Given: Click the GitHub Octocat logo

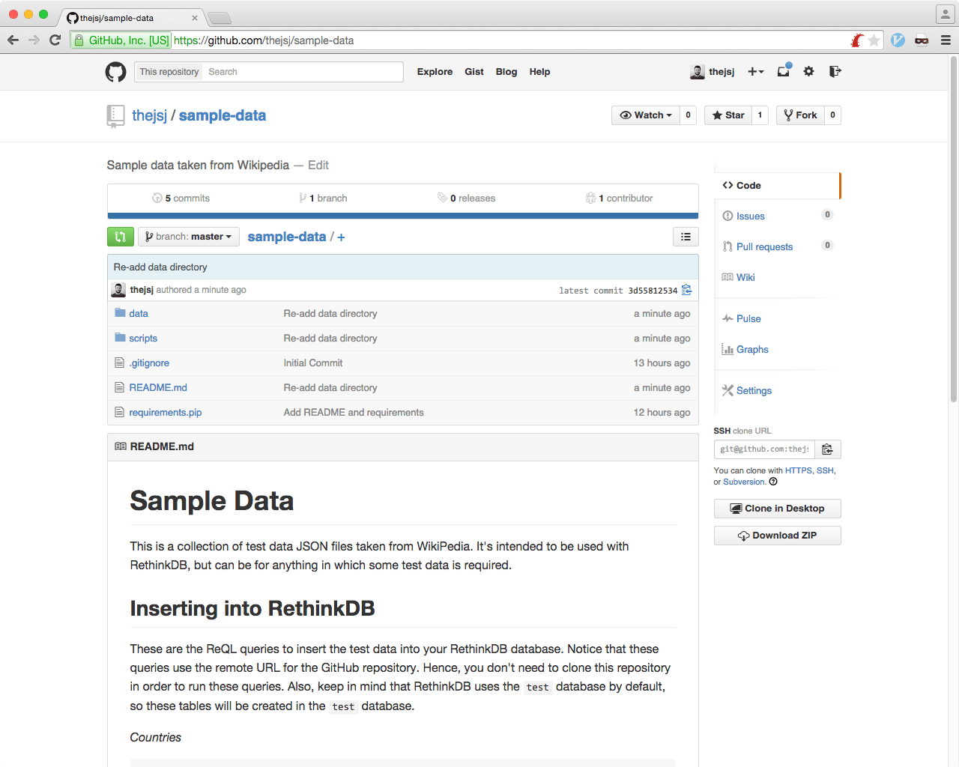Looking at the screenshot, I should [115, 72].
